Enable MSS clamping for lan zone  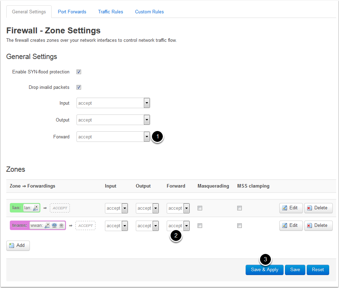pos(239,208)
